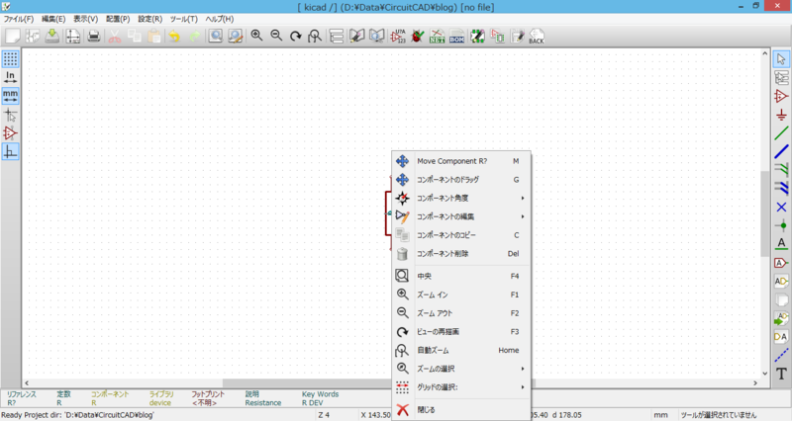Expand the ズームの選択 submenu
Screen dimensions: 792x421
pos(461,369)
